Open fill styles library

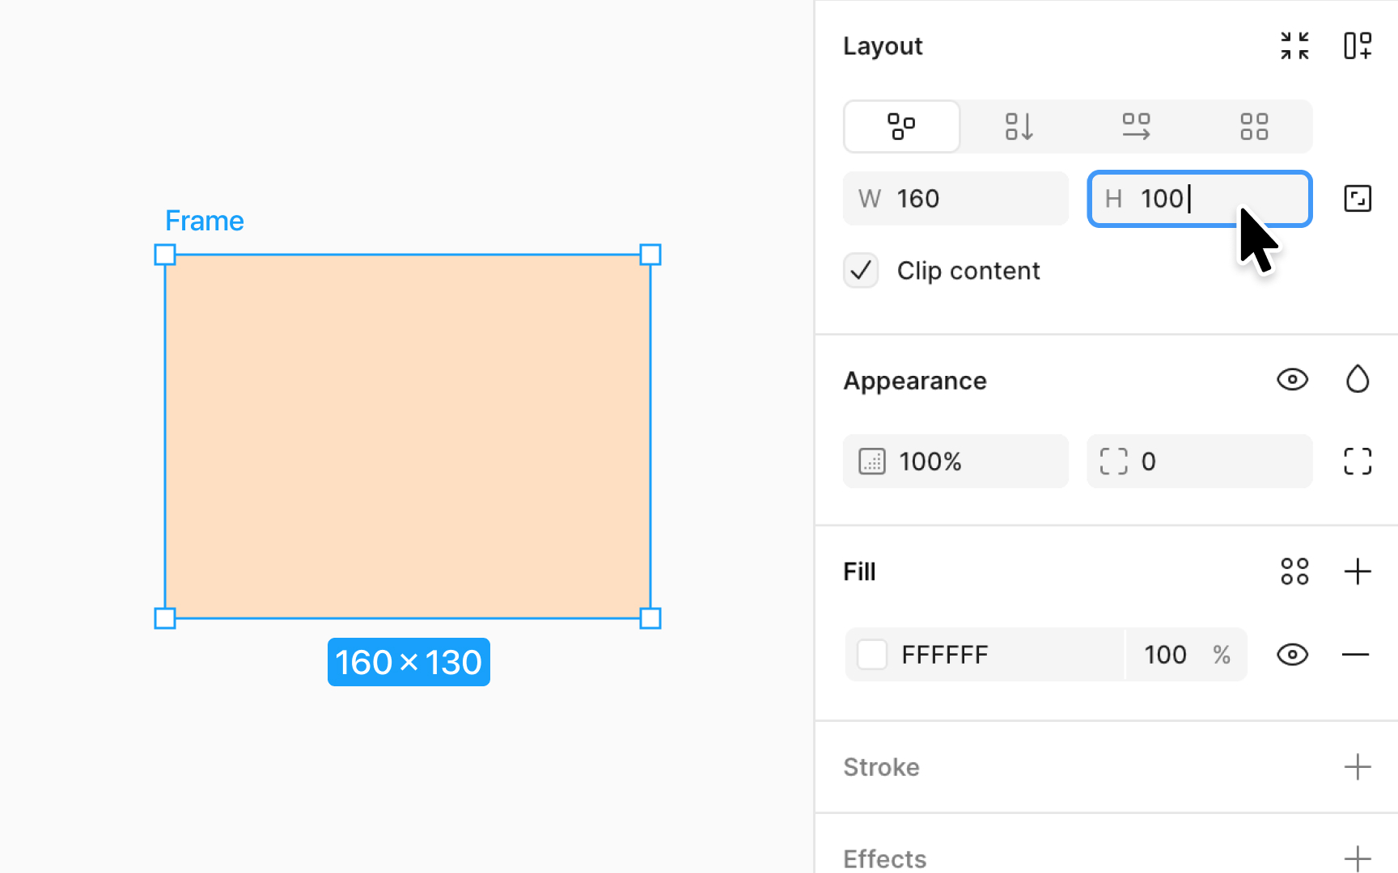coord(1294,571)
